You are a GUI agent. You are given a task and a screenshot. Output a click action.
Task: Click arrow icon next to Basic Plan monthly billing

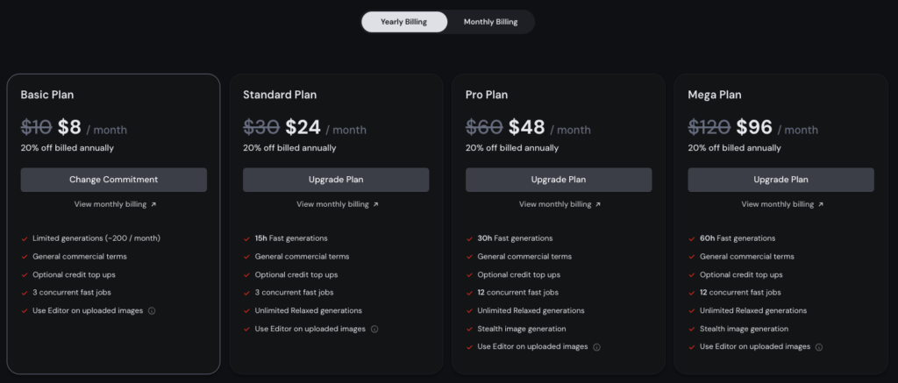[x=153, y=204]
